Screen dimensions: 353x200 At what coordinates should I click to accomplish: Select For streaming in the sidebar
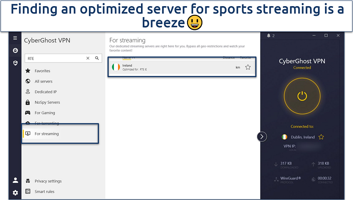point(46,134)
